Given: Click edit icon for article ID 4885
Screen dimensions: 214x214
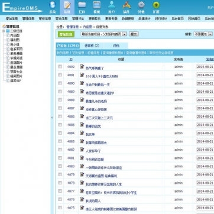Looking at the screenshot, I should click(82, 125).
